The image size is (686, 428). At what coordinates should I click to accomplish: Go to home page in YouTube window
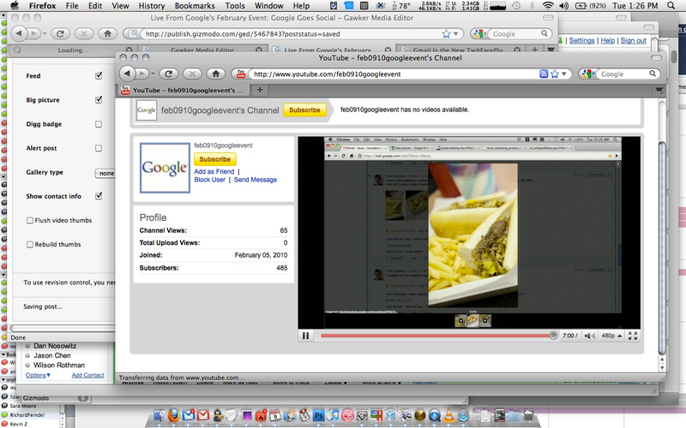pyautogui.click(x=216, y=74)
